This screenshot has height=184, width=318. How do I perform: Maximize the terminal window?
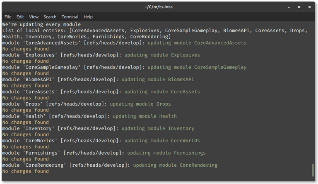tap(299, 7)
